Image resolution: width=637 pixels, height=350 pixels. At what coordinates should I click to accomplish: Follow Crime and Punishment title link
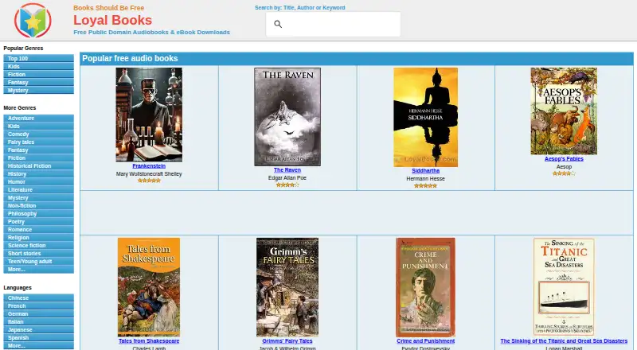click(425, 341)
